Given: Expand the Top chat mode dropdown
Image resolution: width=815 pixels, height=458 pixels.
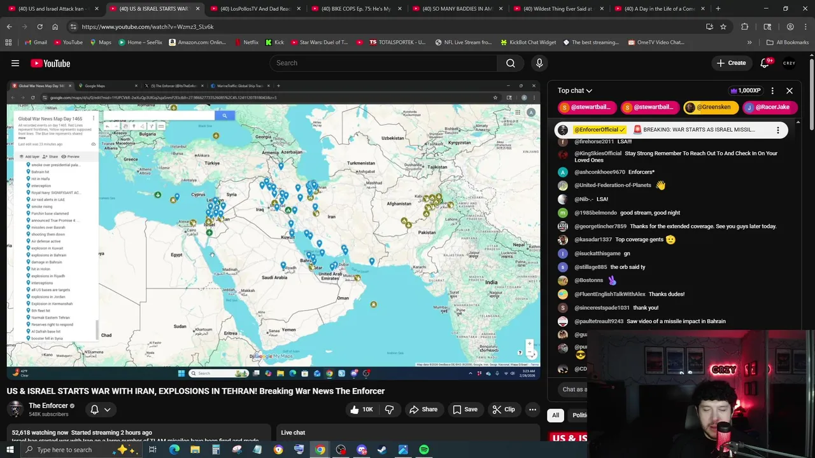Looking at the screenshot, I should point(575,90).
